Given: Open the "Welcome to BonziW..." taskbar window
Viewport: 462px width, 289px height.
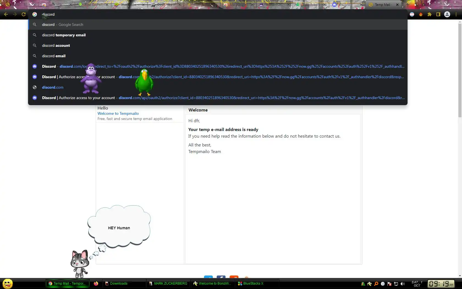Looking at the screenshot, I should coord(212,283).
